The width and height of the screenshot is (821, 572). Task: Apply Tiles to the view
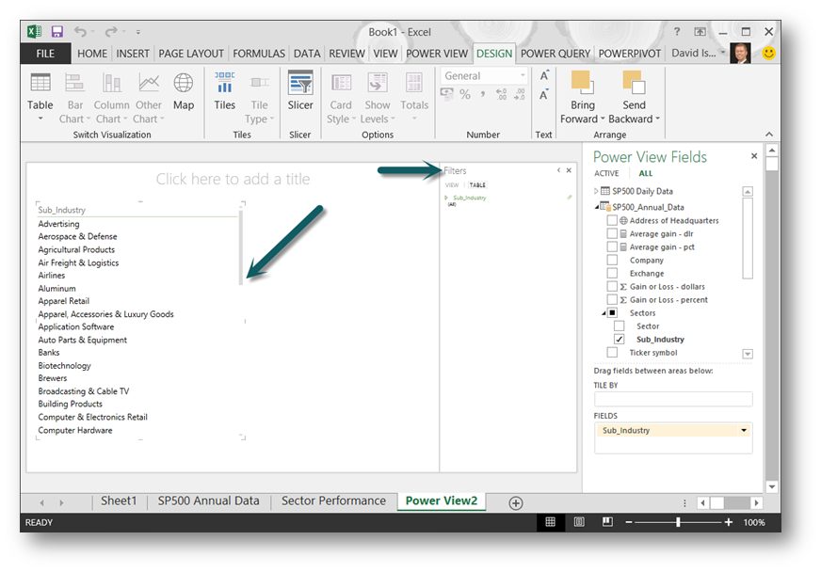pos(225,91)
